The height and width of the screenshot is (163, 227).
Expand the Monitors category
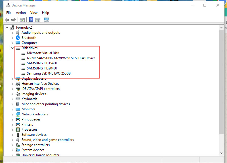coord(12,109)
